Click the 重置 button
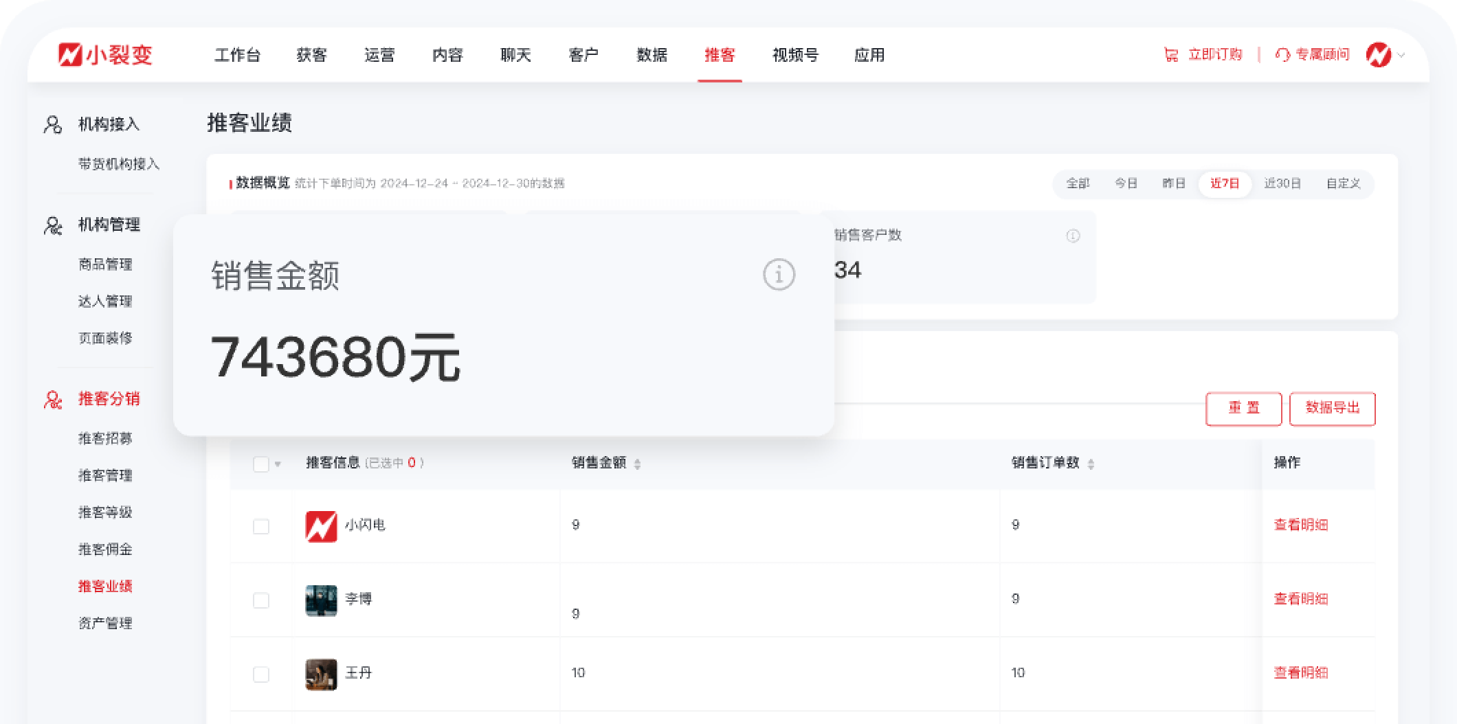 pyautogui.click(x=1243, y=408)
